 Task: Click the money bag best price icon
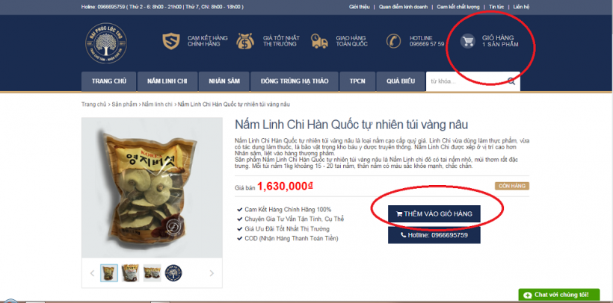(245, 41)
